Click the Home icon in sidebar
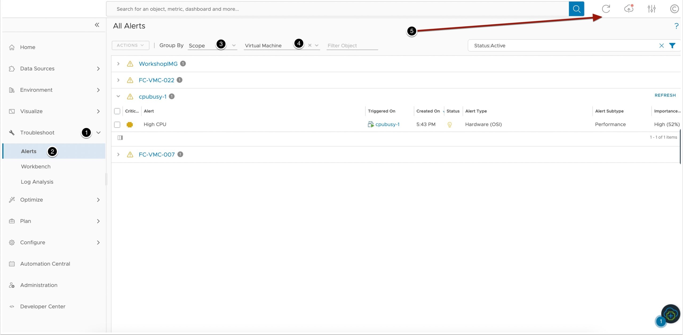 pyautogui.click(x=12, y=47)
